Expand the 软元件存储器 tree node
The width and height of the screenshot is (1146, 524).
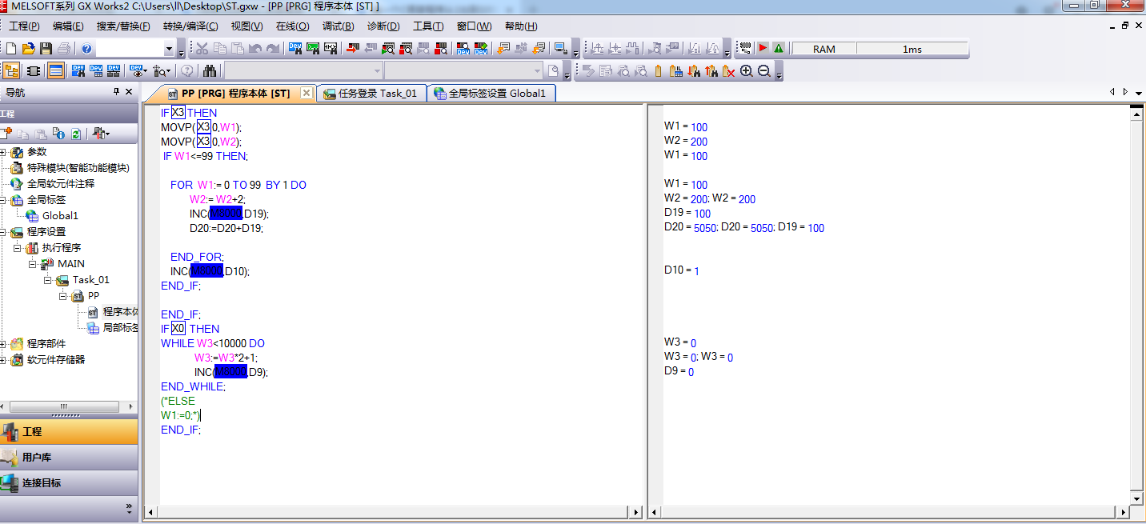coord(4,360)
